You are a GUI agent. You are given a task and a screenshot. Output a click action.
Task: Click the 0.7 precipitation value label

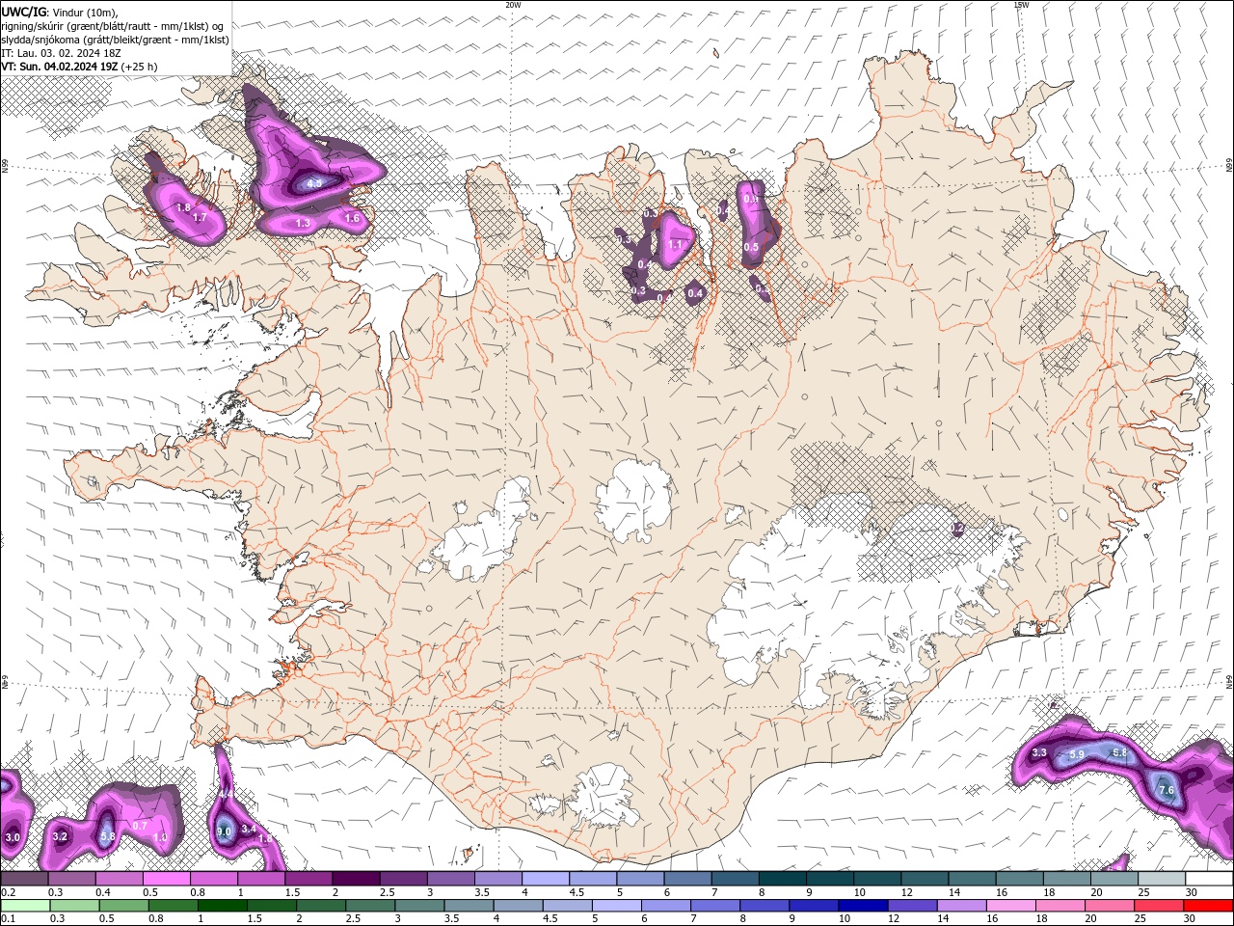pos(140,826)
